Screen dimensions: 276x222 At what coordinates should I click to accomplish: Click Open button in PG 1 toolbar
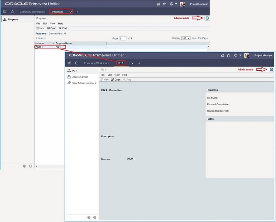(115, 80)
